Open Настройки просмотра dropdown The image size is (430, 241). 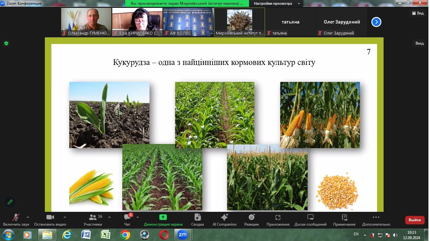tap(276, 3)
